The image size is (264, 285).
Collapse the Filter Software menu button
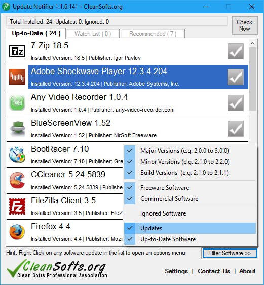(230, 253)
